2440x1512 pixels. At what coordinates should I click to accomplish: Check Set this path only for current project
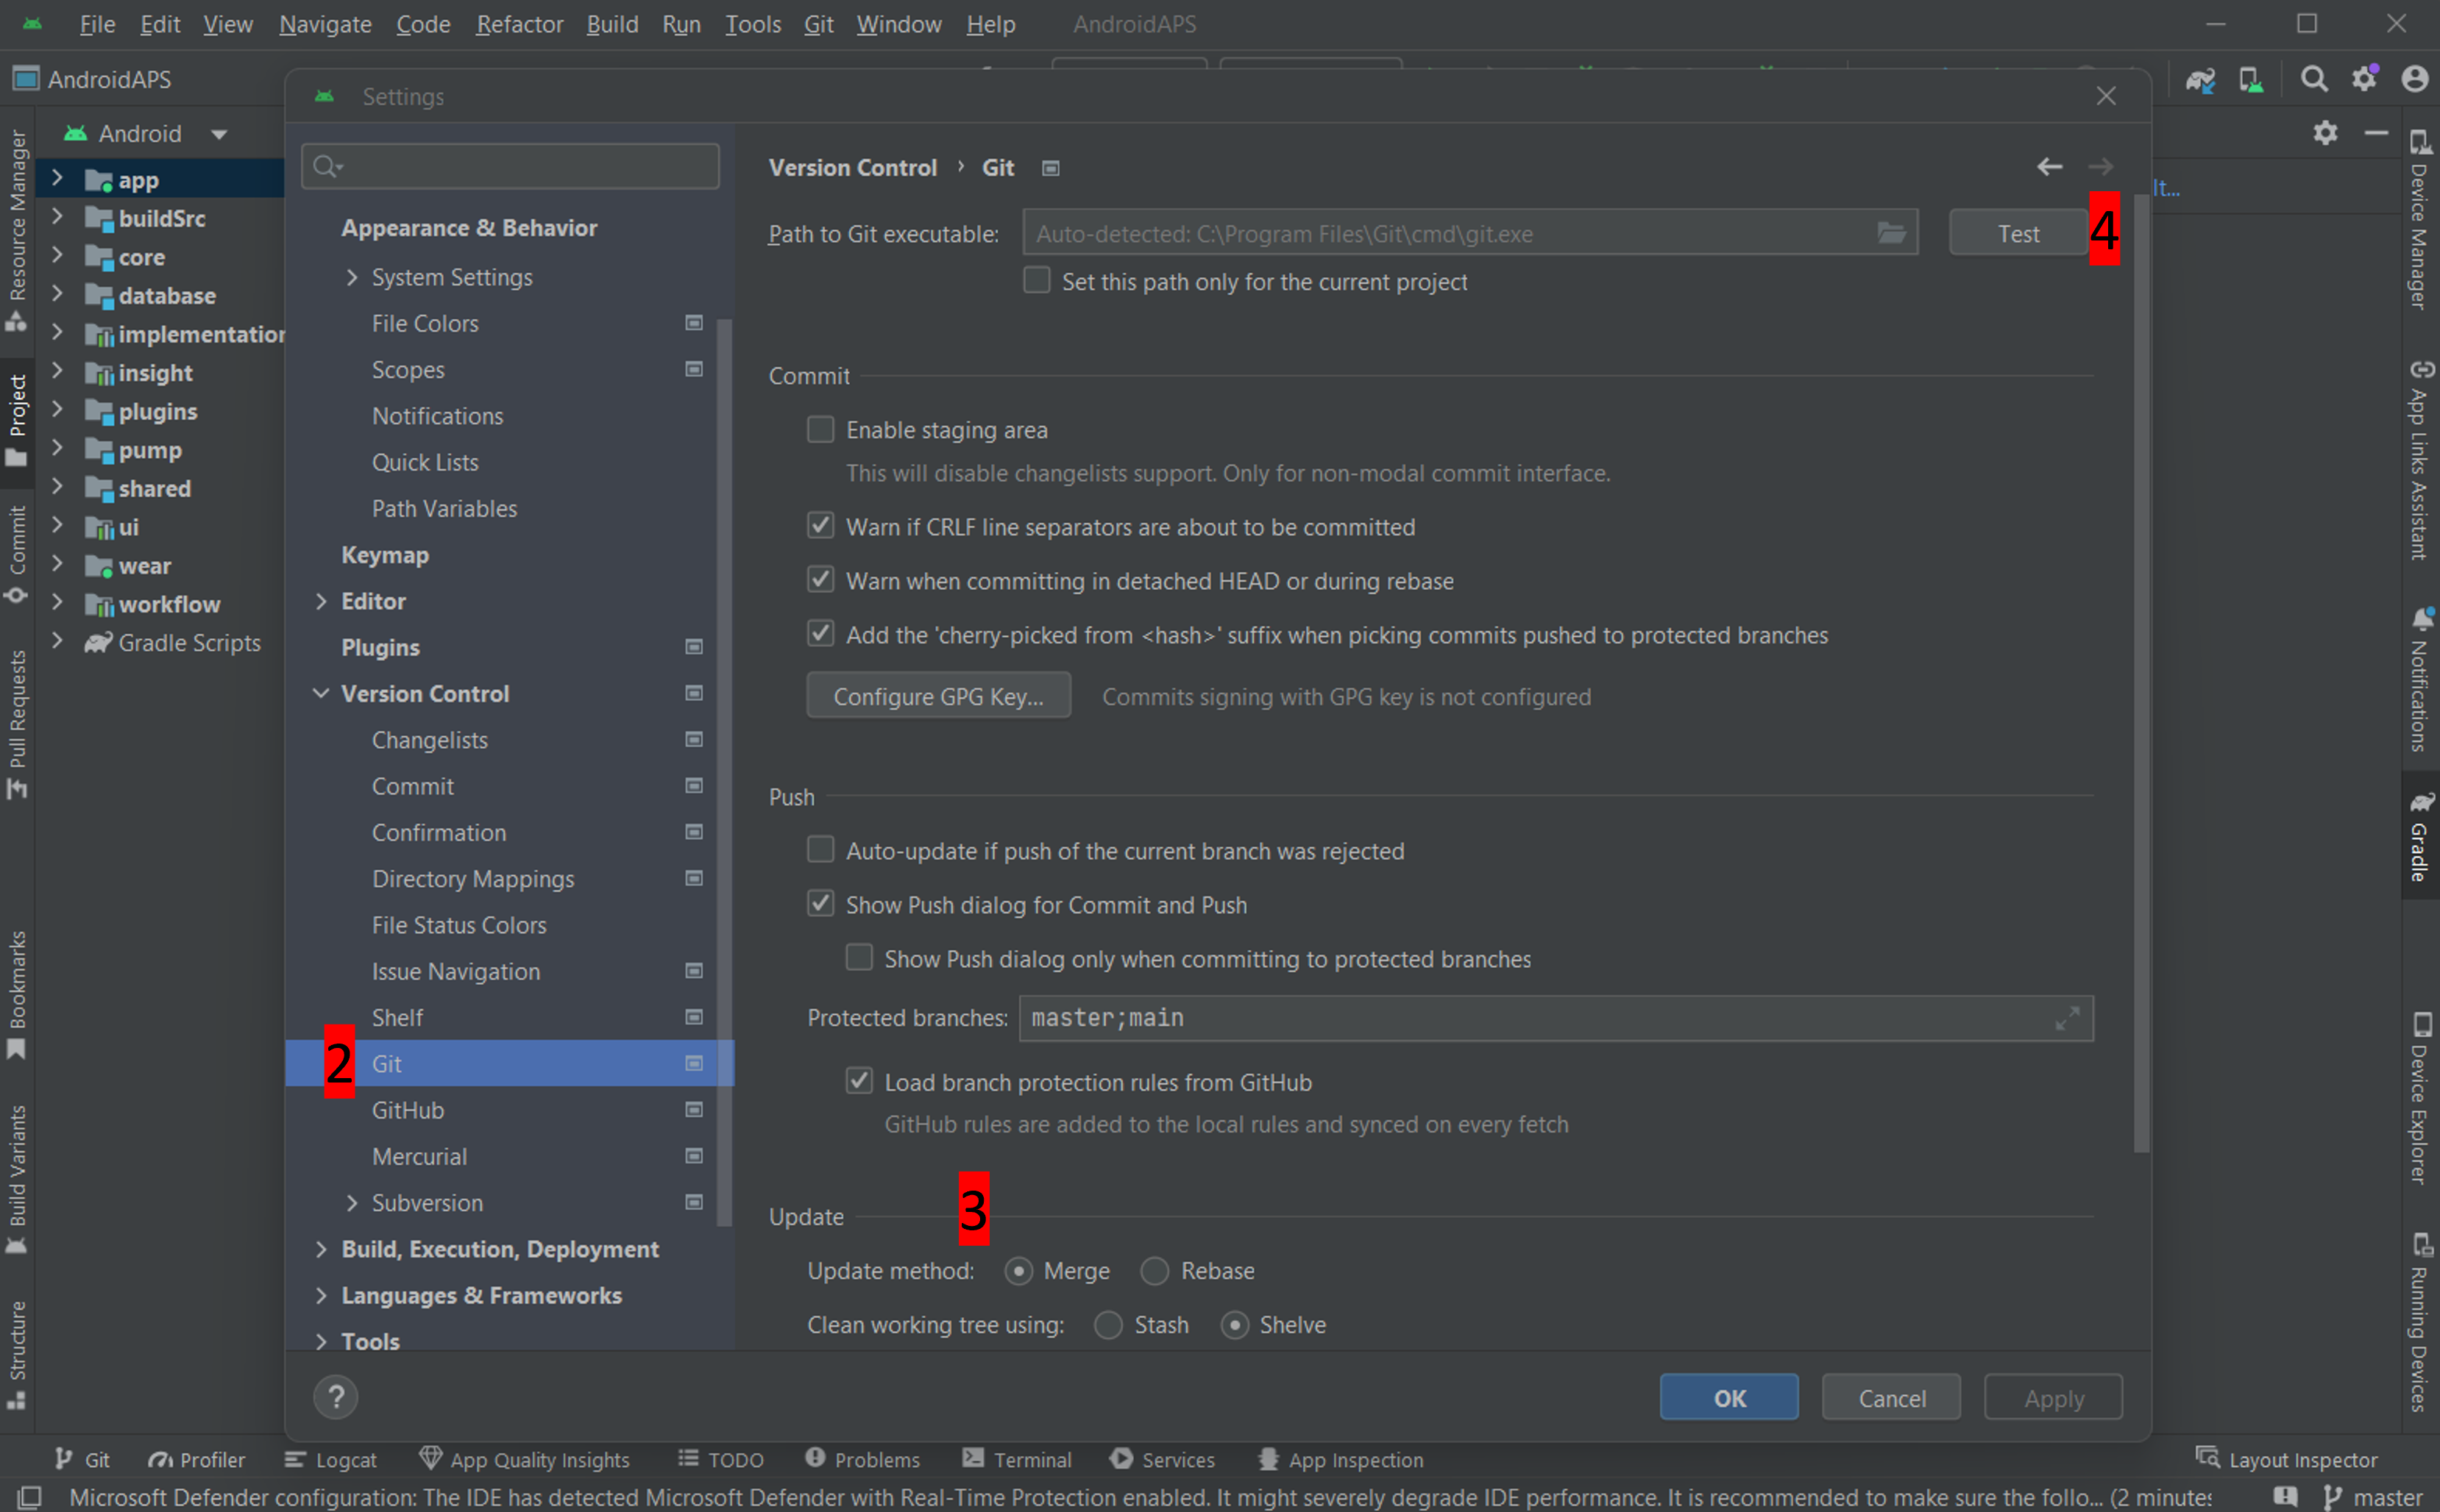click(x=1037, y=280)
